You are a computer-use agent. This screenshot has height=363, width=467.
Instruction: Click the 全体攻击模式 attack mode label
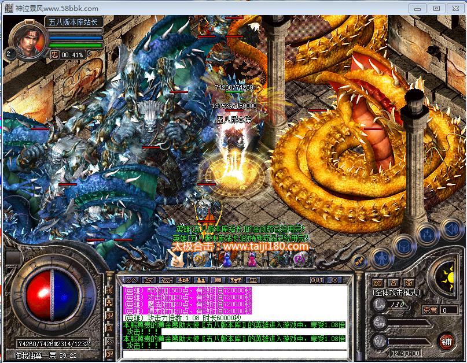396,293
